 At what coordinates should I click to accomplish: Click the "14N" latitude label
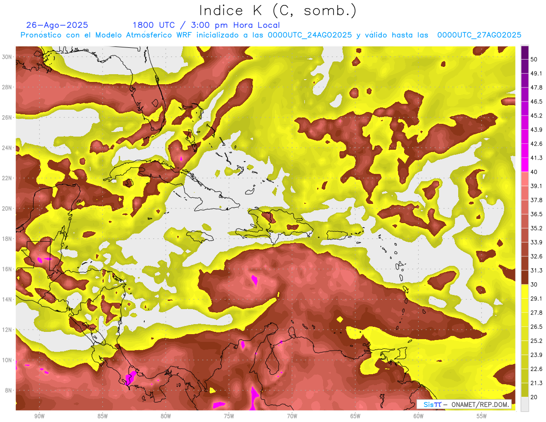tap(7, 300)
